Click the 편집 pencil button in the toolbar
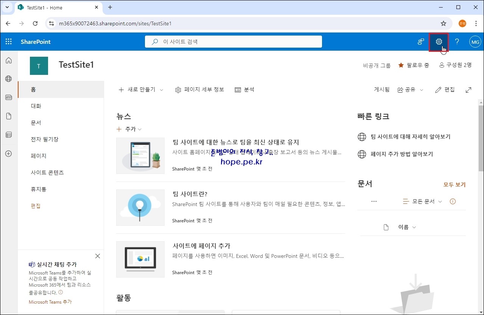This screenshot has width=484, height=315. [x=445, y=90]
